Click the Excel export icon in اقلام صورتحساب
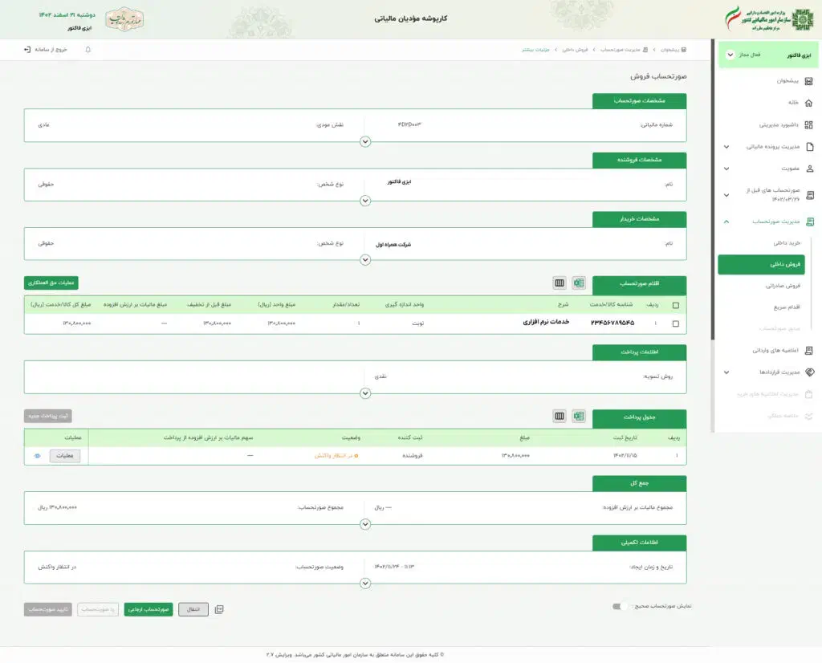The image size is (822, 663). point(579,283)
